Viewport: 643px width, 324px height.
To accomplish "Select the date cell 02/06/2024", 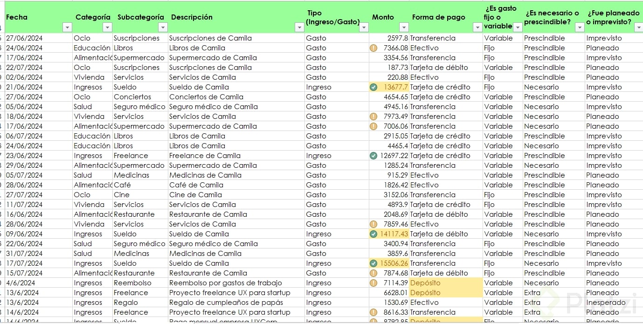I will (39, 77).
